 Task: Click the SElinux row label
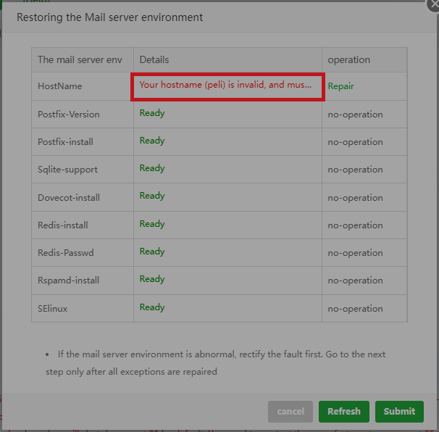coord(53,309)
